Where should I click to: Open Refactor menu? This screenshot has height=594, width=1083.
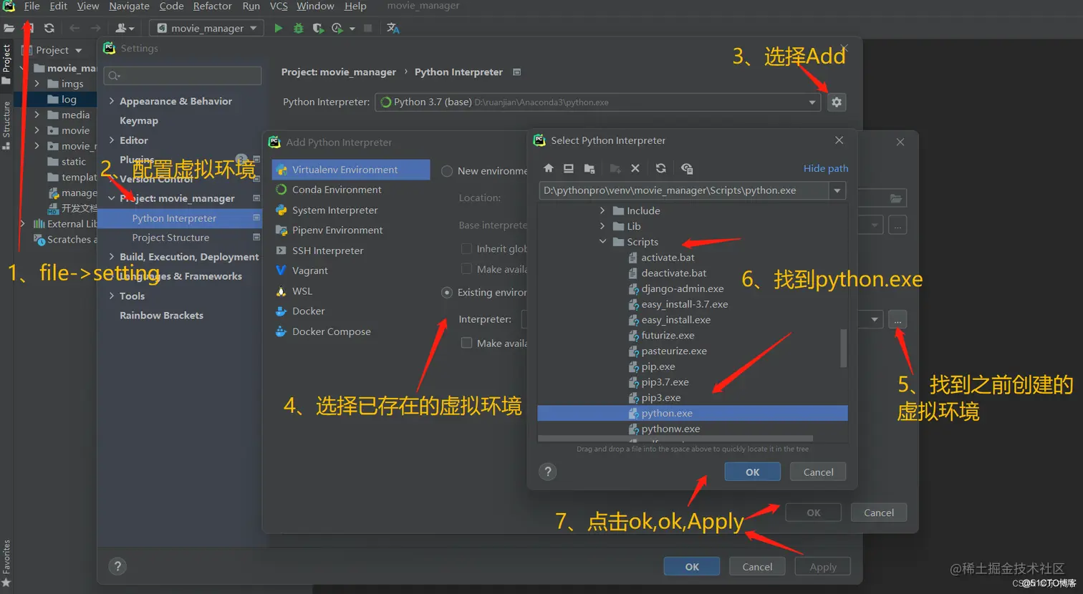point(212,6)
